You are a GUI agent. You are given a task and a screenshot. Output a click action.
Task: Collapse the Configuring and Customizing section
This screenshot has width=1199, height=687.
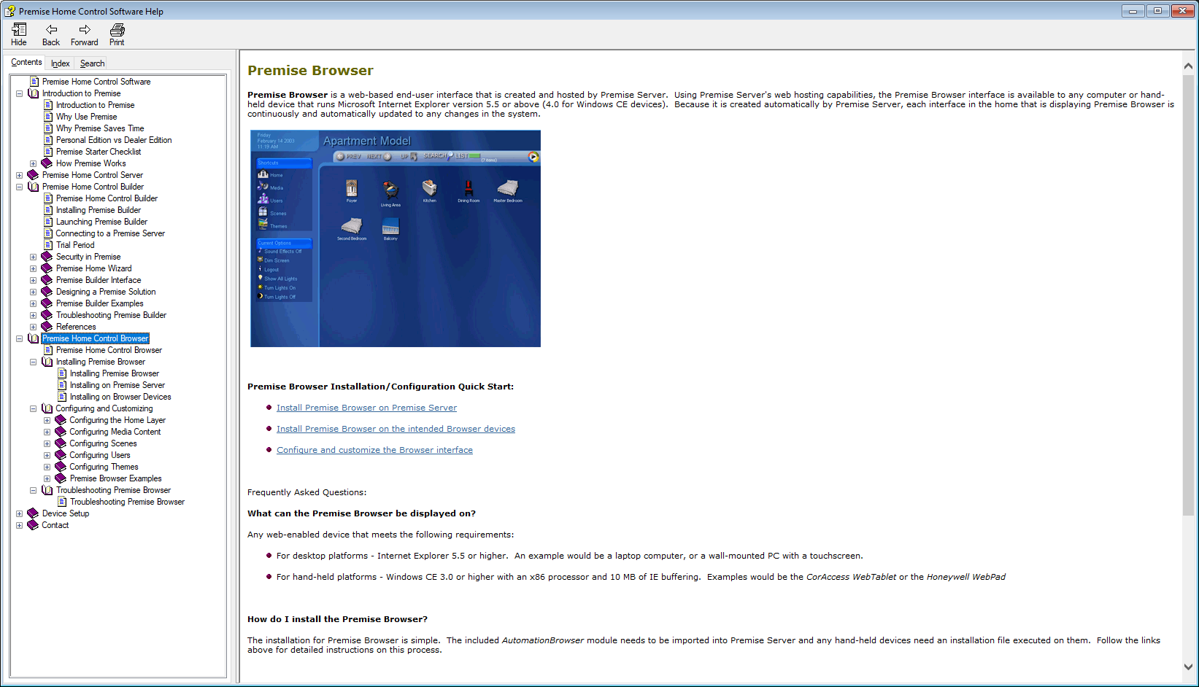point(33,408)
